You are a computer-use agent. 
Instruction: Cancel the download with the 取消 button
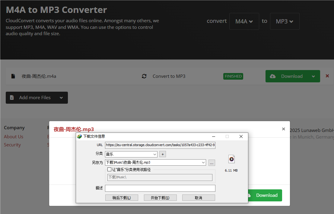point(199,198)
